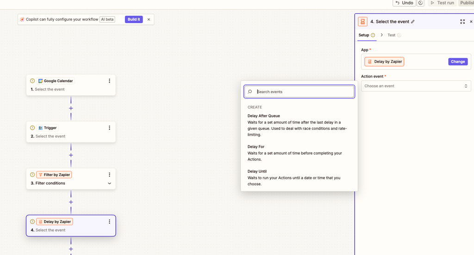Open three-dot menu on Filter by Zapier step
The image size is (474, 255).
point(109,175)
